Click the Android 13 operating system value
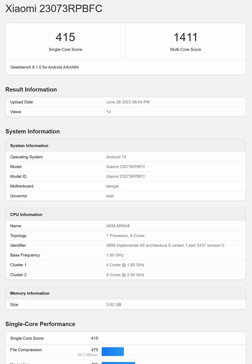Screen dimensions: 252x364 click(116, 157)
